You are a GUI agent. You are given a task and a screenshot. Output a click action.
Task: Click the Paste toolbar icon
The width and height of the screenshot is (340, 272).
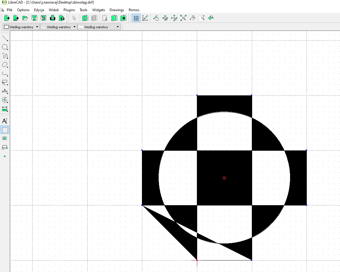123,18
